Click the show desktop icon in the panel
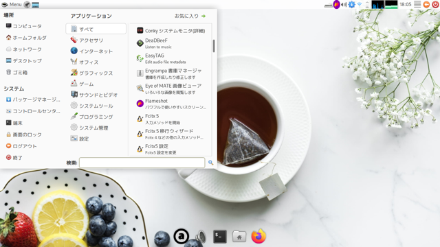 pos(35,5)
